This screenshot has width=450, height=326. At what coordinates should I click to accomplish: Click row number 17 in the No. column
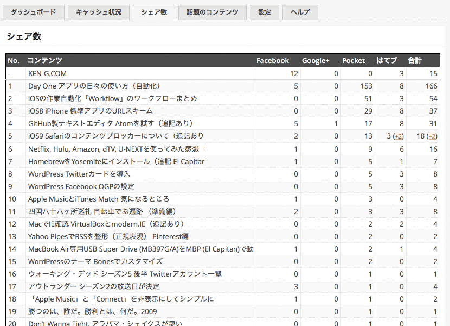[x=12, y=286]
